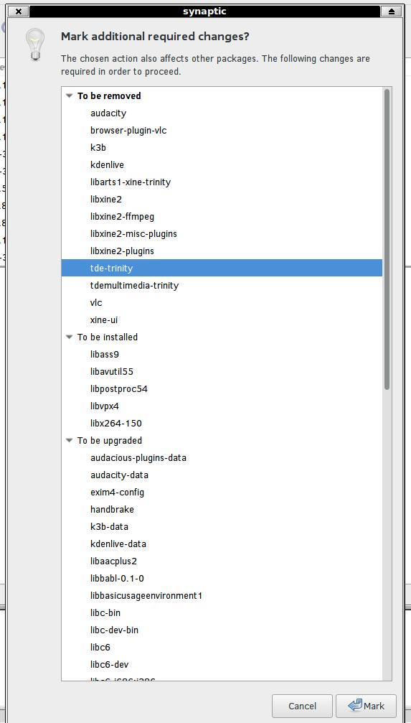Click the lightbulb hint icon

(35, 45)
